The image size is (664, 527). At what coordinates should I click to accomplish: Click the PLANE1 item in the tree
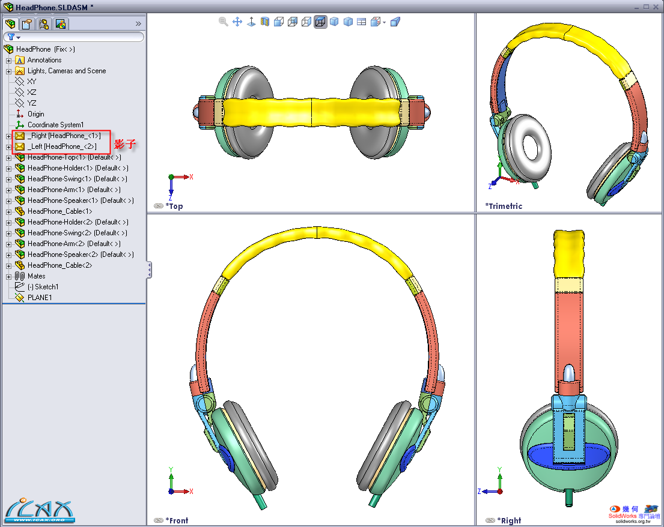tap(40, 297)
